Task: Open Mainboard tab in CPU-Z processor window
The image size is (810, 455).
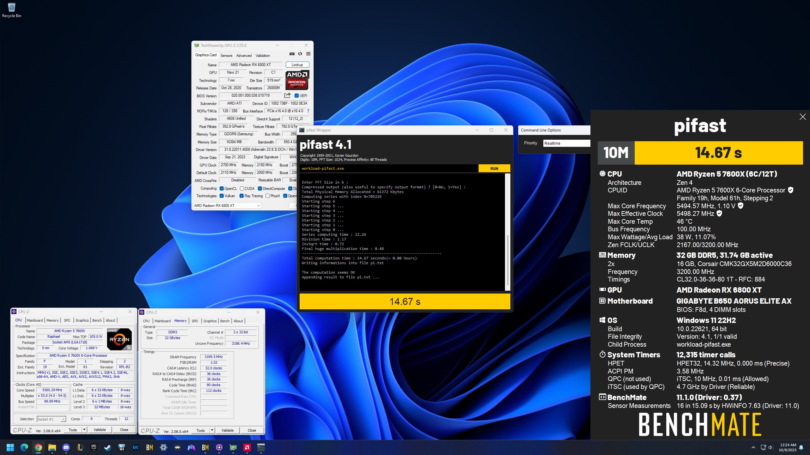Action: pos(35,320)
